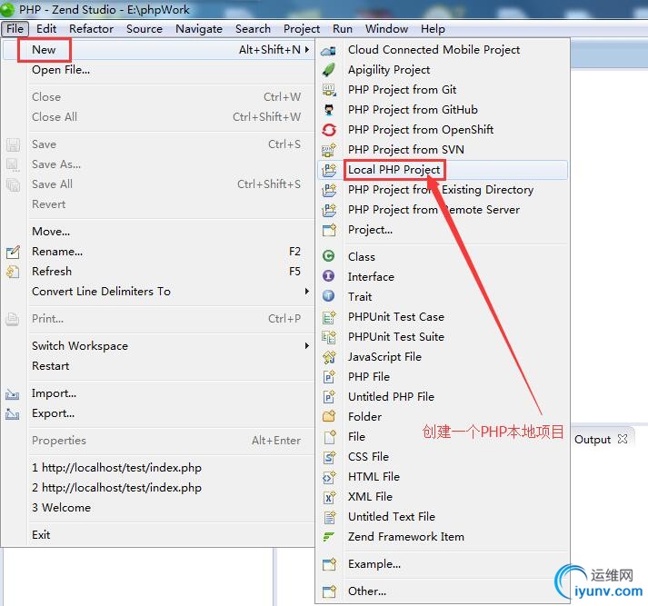
Task: Select File entry in New submenu
Action: [443, 437]
